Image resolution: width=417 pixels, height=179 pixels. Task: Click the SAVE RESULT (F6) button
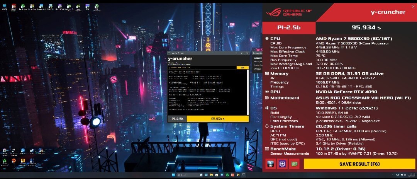pyautogui.click(x=359, y=164)
